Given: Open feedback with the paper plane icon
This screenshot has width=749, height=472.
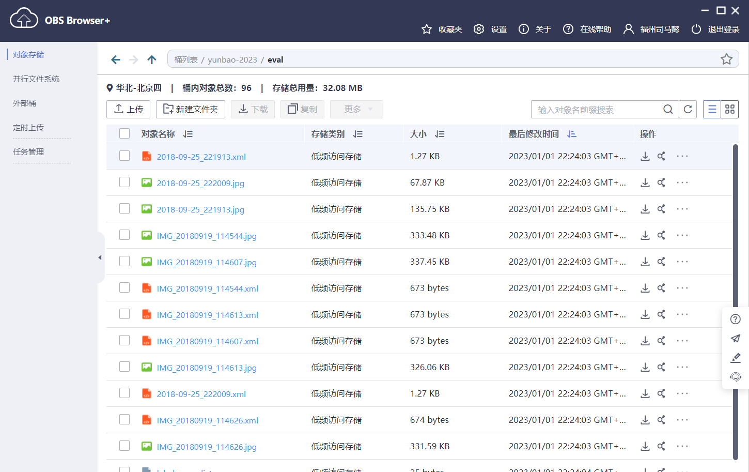Looking at the screenshot, I should tap(735, 338).
